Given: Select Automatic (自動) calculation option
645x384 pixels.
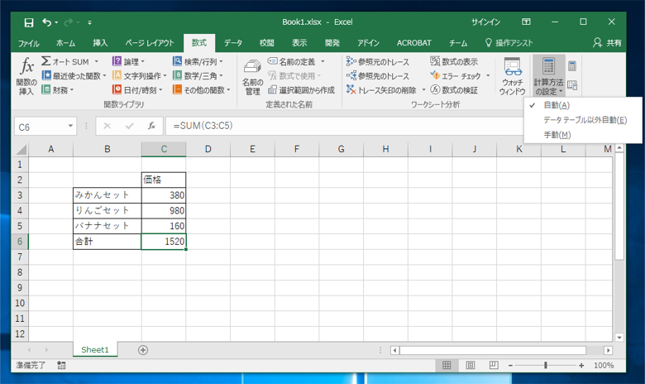Looking at the screenshot, I should click(583, 105).
